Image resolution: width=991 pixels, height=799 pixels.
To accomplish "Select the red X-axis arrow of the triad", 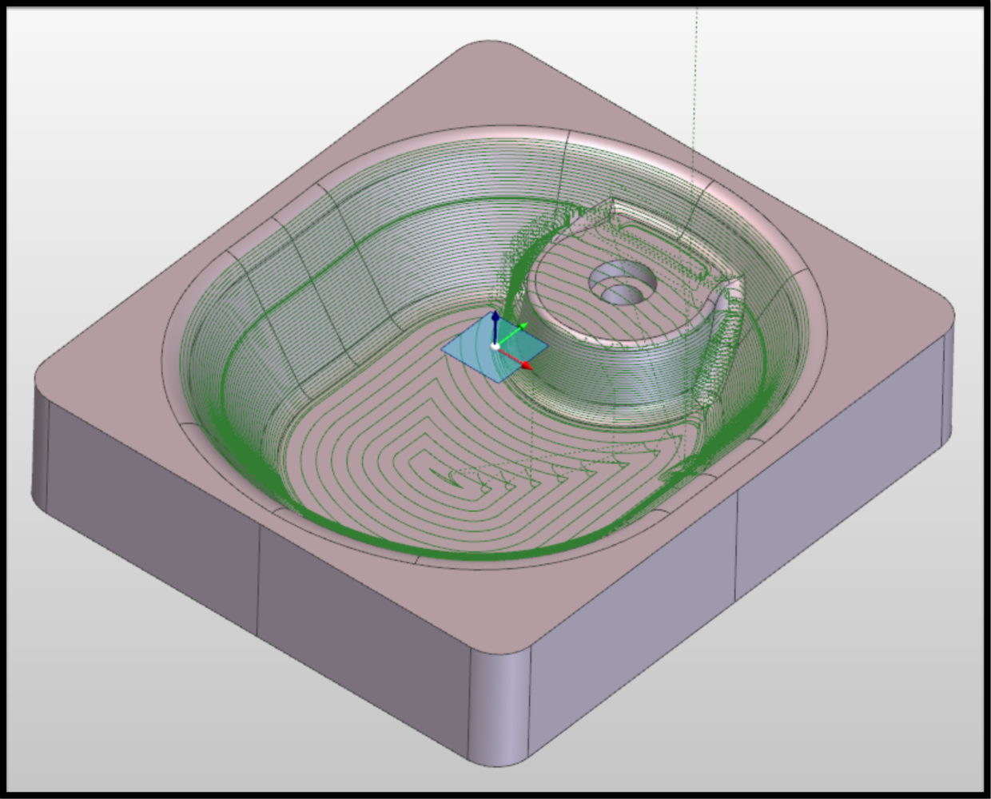I will coord(516,358).
